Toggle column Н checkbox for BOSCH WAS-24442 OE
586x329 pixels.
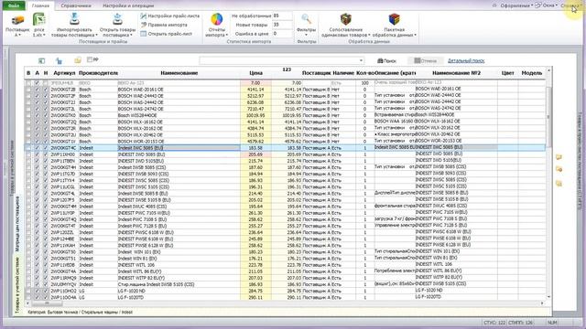[46, 102]
